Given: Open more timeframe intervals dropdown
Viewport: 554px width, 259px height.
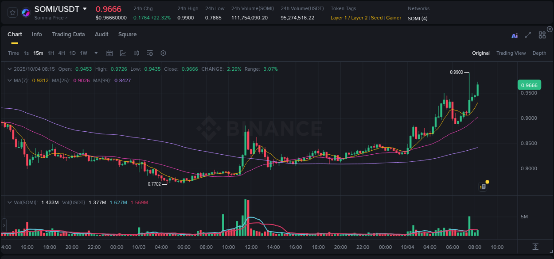Looking at the screenshot, I should (x=96, y=53).
